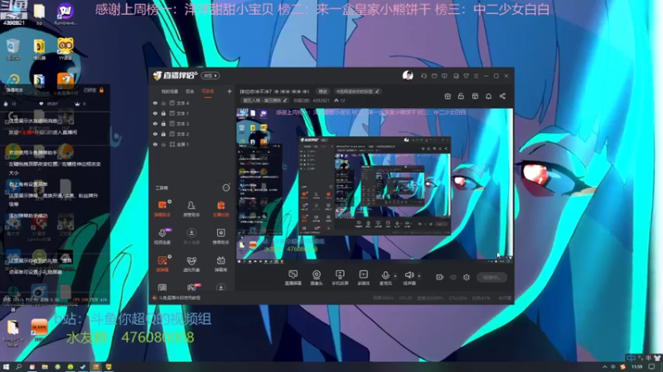Open toolbox more options circle icon
This screenshot has height=372, width=663.
tap(226, 188)
